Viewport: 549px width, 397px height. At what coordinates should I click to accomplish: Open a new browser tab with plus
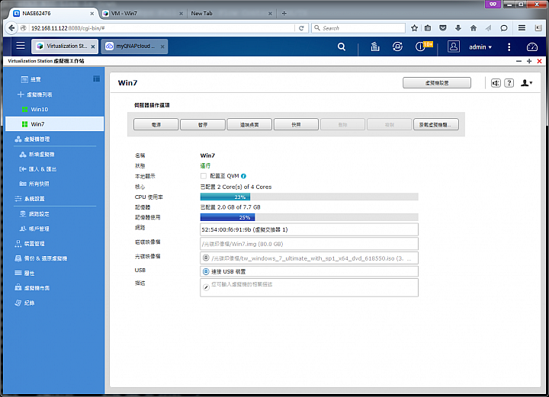284,13
